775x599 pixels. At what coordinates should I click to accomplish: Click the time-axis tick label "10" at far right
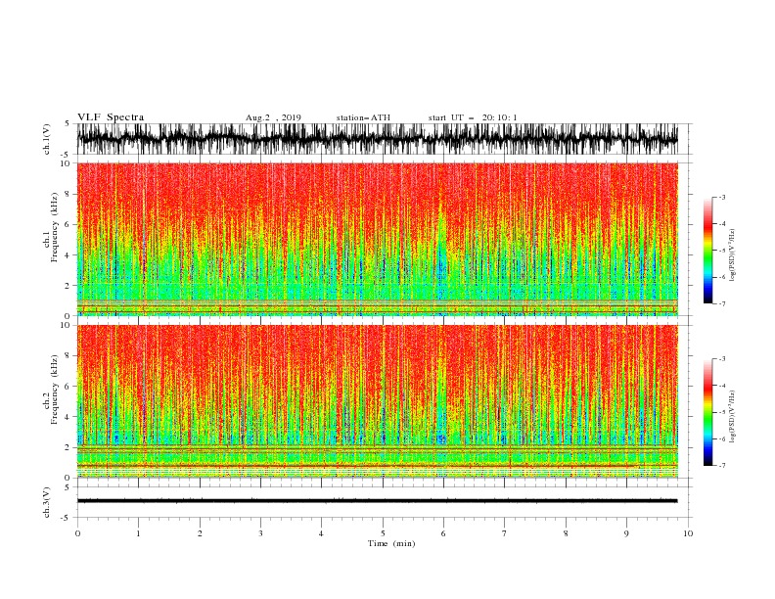[x=688, y=533]
